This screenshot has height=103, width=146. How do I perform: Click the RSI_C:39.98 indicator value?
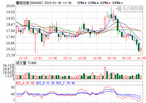pos(65,83)
